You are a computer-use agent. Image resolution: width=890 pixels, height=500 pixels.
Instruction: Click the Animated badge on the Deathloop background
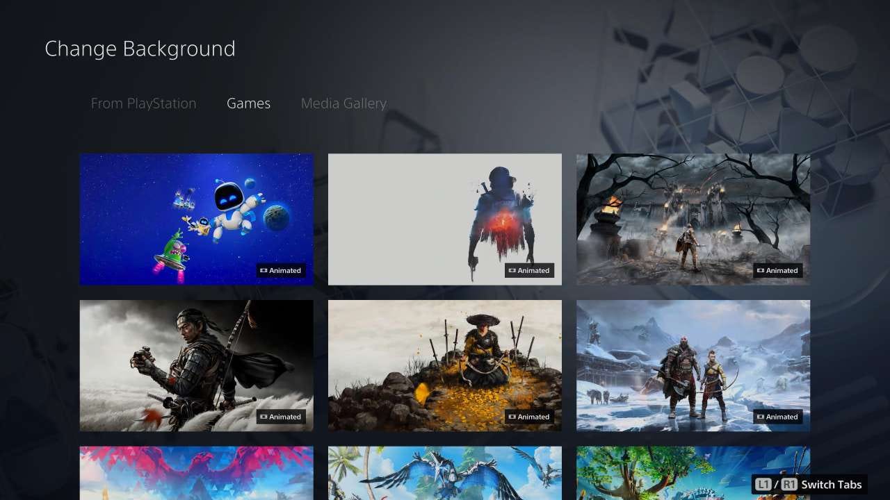point(529,270)
